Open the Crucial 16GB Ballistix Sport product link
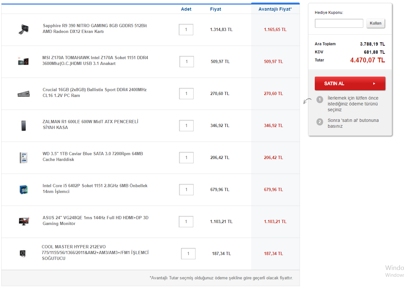 [95, 92]
